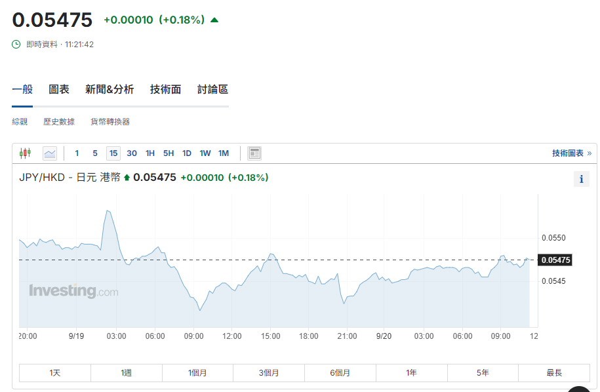Screen dimensions: 600x392
Task: Open the 歷史數據 link
Action: [59, 122]
